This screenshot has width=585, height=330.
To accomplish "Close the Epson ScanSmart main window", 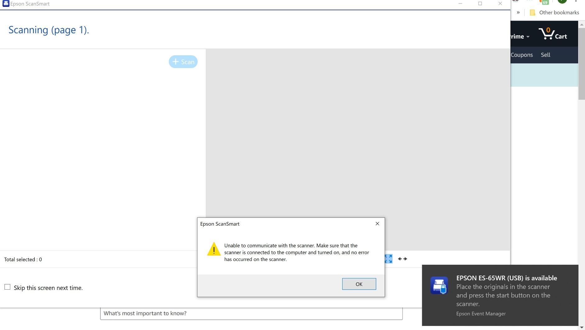I will point(500,4).
